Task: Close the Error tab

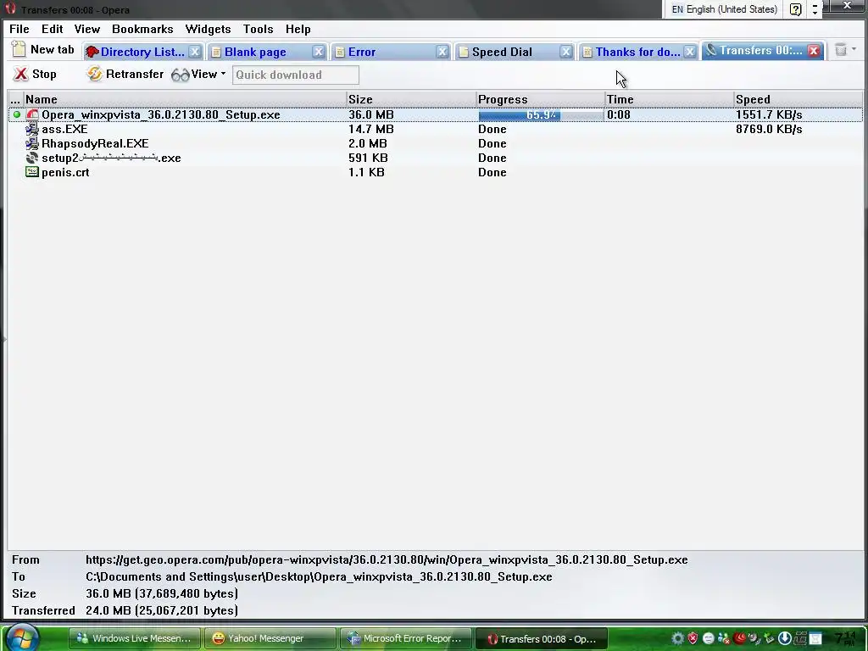Action: tap(442, 52)
